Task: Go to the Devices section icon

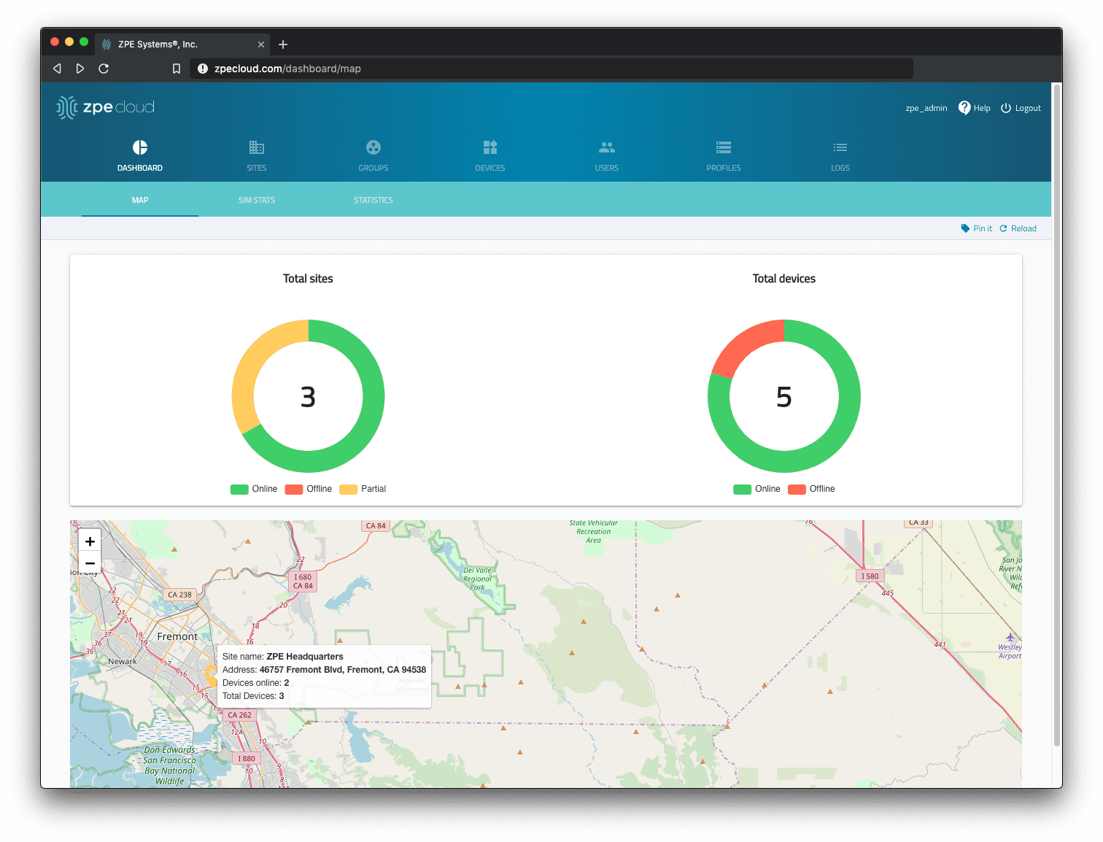Action: (490, 147)
